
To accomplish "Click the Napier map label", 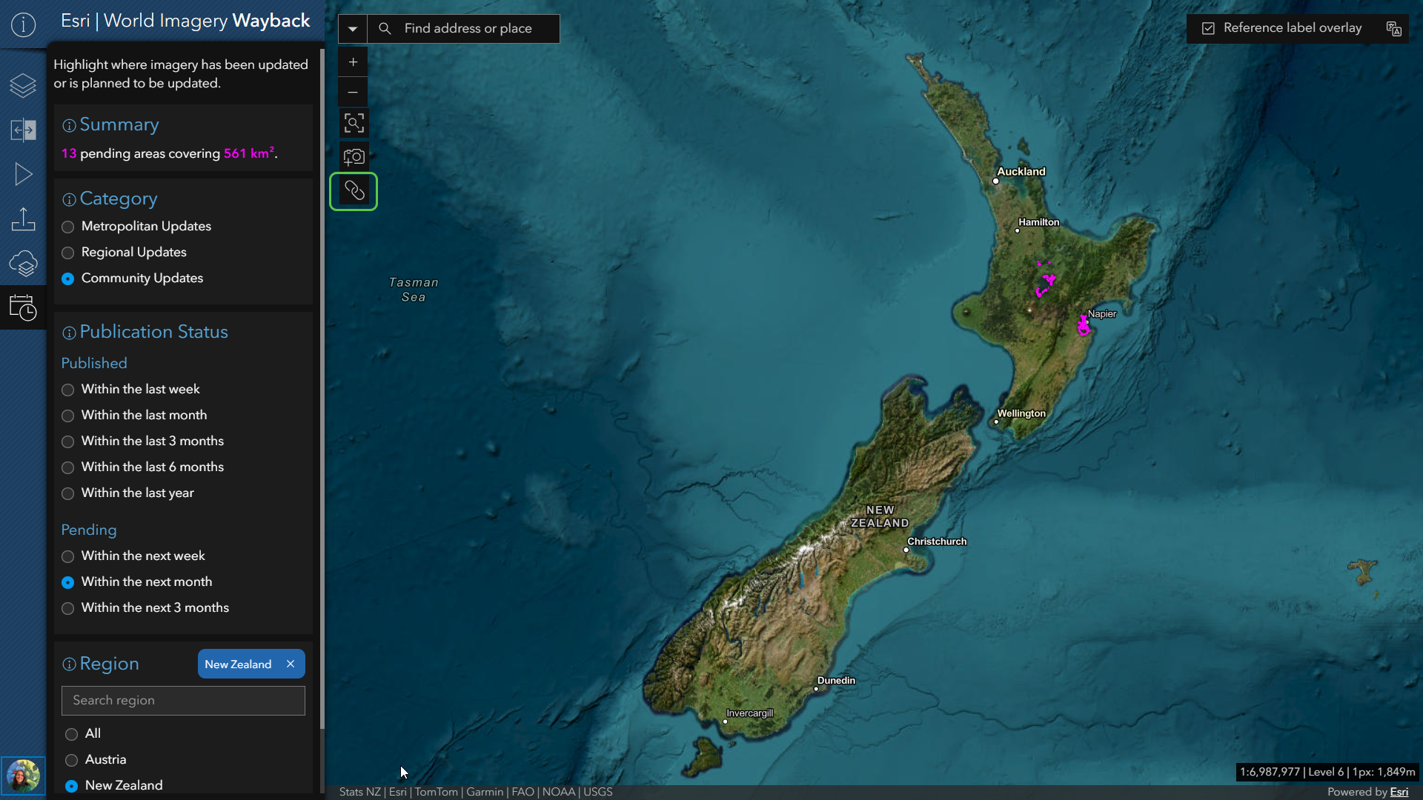I will point(1102,314).
